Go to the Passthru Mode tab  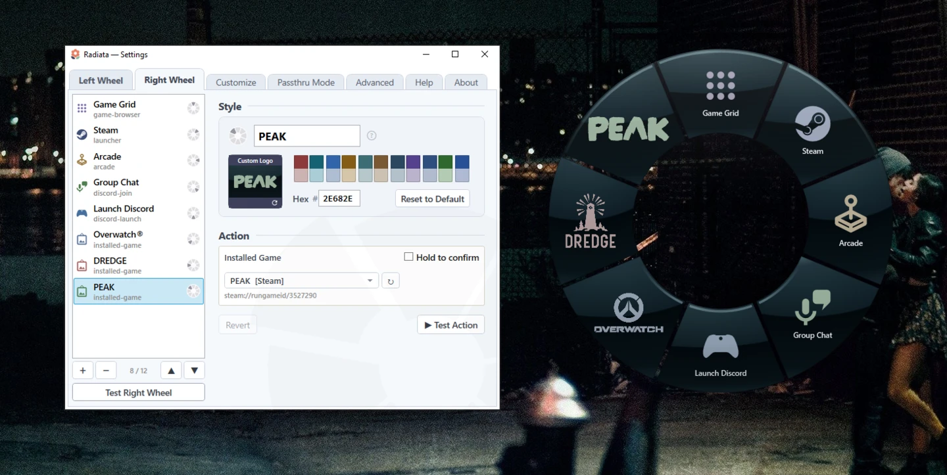(x=306, y=82)
